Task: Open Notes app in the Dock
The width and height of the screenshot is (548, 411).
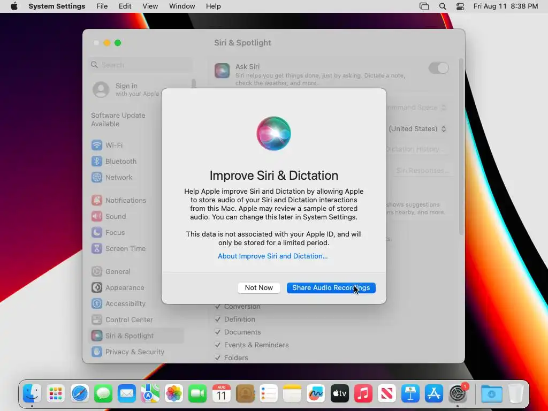Action: point(292,394)
